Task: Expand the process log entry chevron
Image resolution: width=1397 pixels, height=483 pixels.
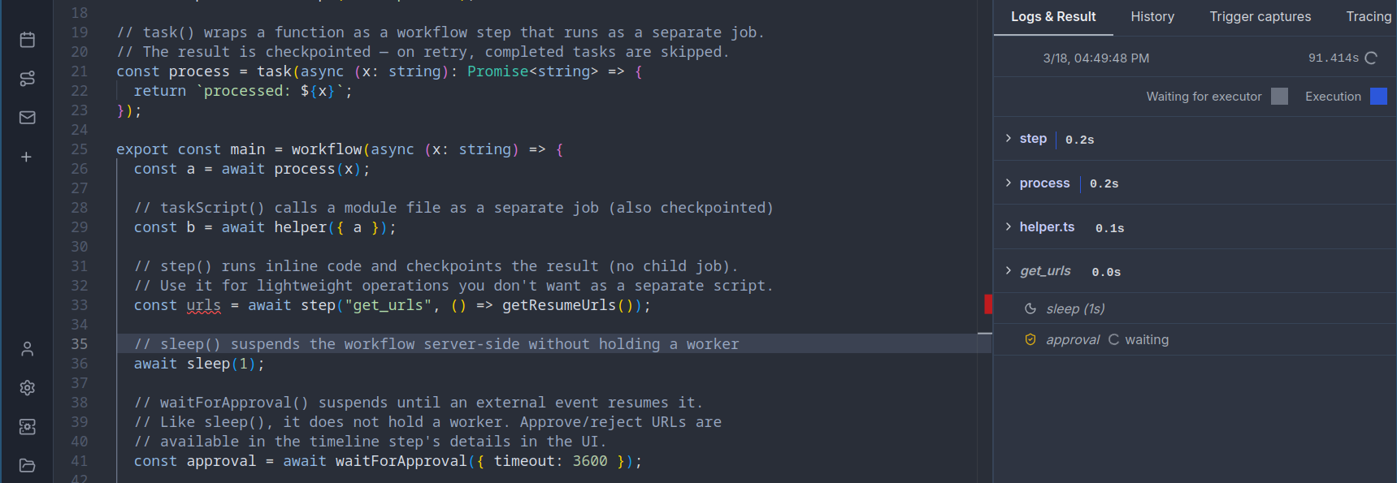Action: [1009, 183]
